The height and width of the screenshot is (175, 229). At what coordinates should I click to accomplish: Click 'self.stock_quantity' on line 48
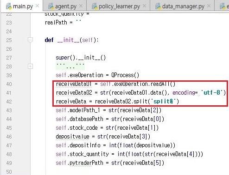(x=82, y=154)
